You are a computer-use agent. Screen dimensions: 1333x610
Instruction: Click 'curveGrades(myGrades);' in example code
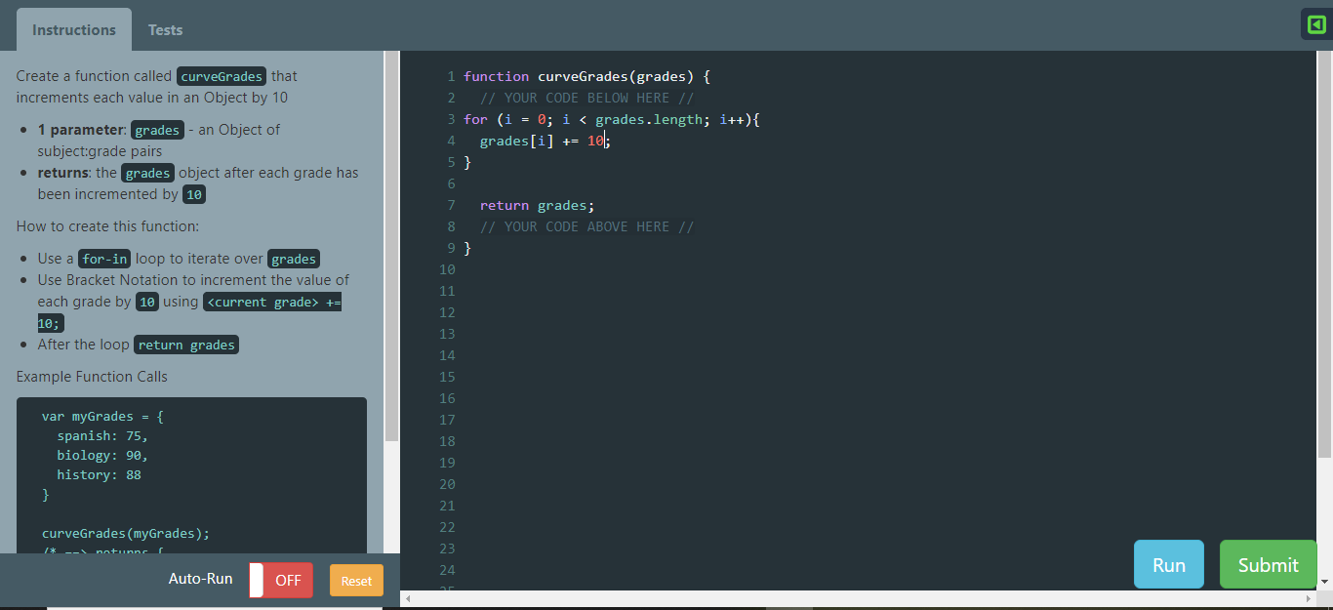126,533
